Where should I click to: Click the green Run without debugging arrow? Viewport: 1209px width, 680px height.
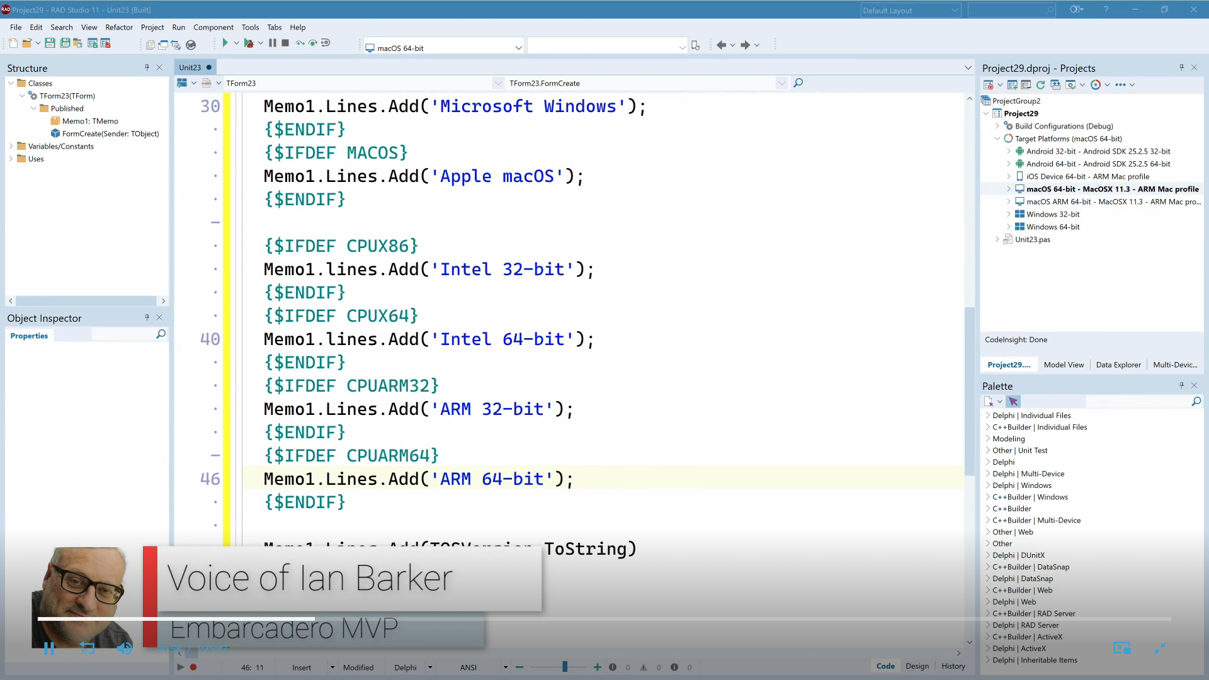[x=225, y=43]
